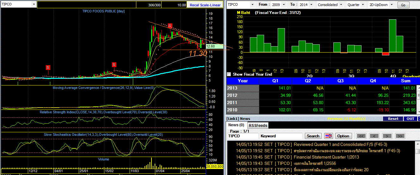Click the red negative 4Q bar for 2010

pyautogui.click(x=385, y=53)
